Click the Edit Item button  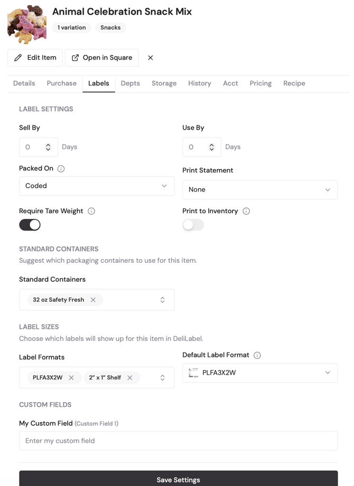pos(35,58)
